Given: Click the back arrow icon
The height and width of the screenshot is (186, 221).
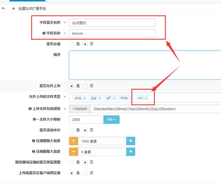Looking at the screenshot, I should point(3,9).
